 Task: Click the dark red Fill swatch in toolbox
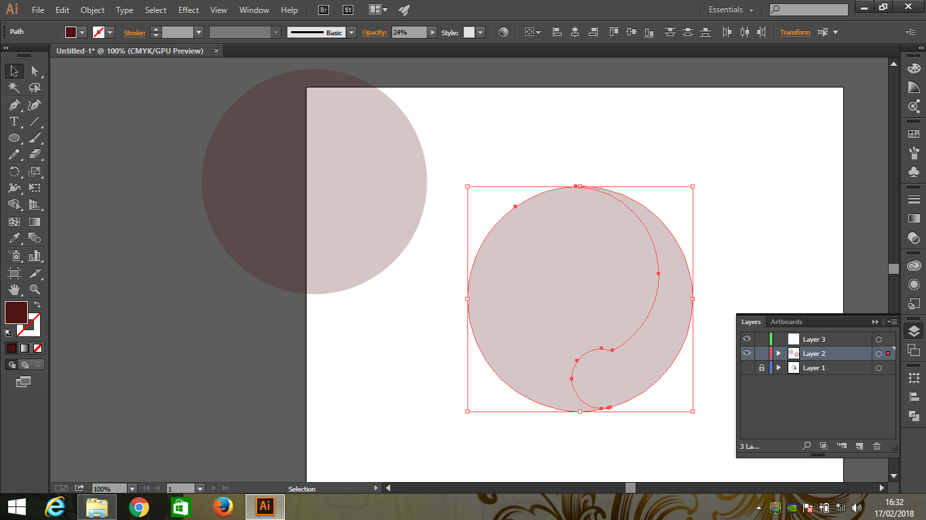pyautogui.click(x=16, y=313)
